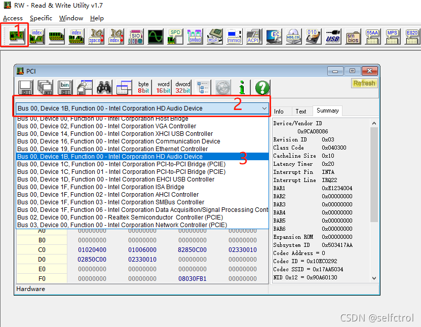421x327 pixels.
Task: Click the overlapping tables window icon
Action: tap(124, 87)
